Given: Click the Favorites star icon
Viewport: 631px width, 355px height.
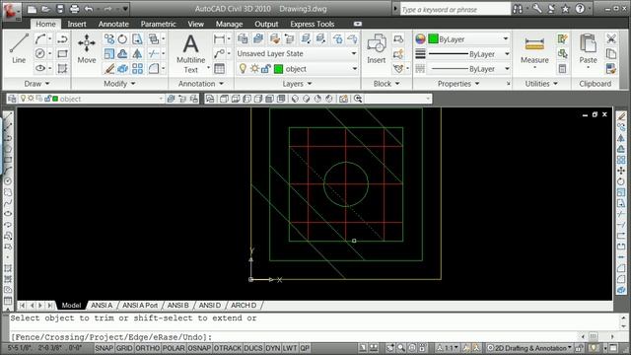Looking at the screenshot, I should click(x=565, y=9).
